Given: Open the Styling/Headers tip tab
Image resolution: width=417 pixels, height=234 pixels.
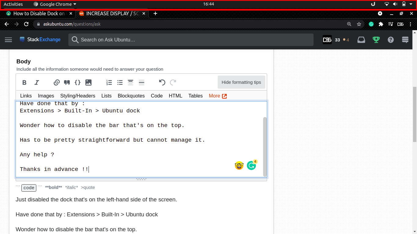Looking at the screenshot, I should click(78, 96).
